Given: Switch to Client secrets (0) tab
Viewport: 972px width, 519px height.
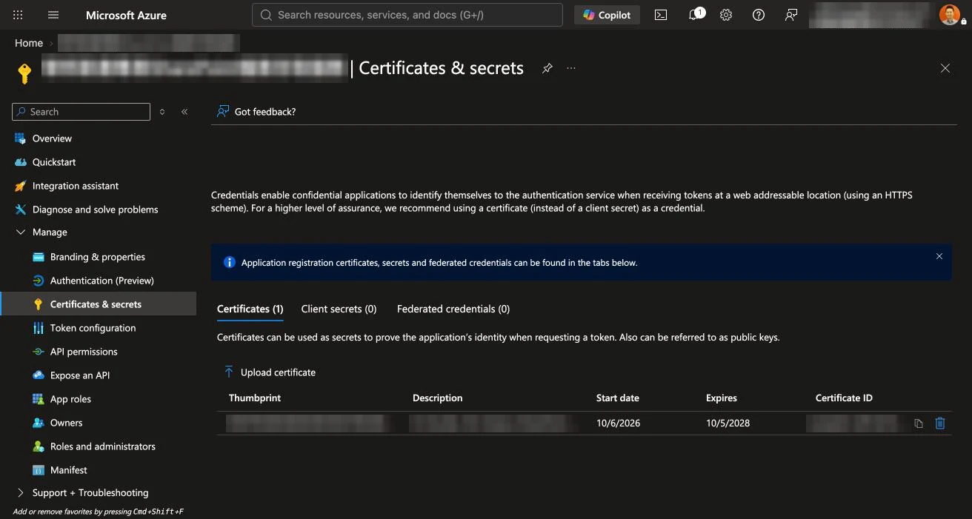Looking at the screenshot, I should pos(339,309).
